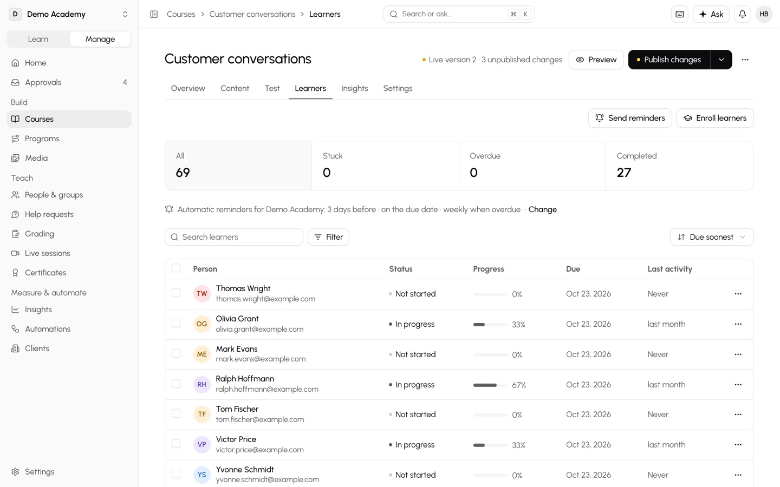Check the box for Mark Evans

coord(176,353)
